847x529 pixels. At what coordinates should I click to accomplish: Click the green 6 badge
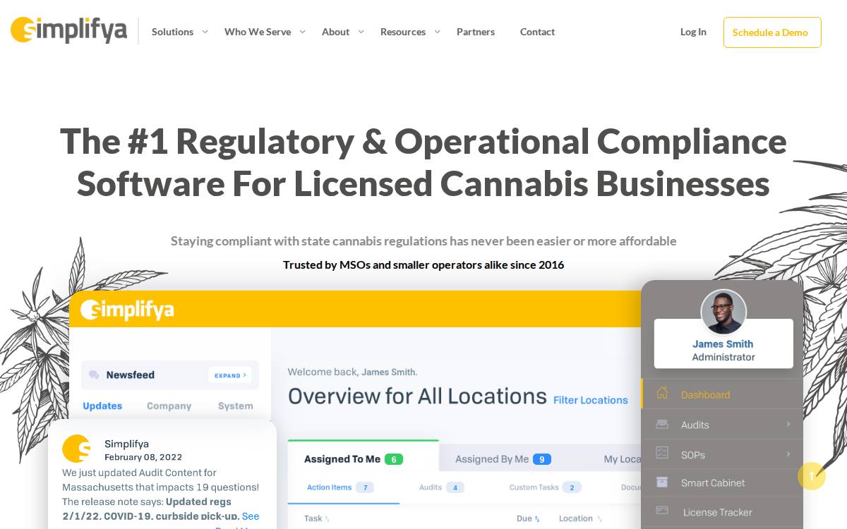tap(393, 459)
